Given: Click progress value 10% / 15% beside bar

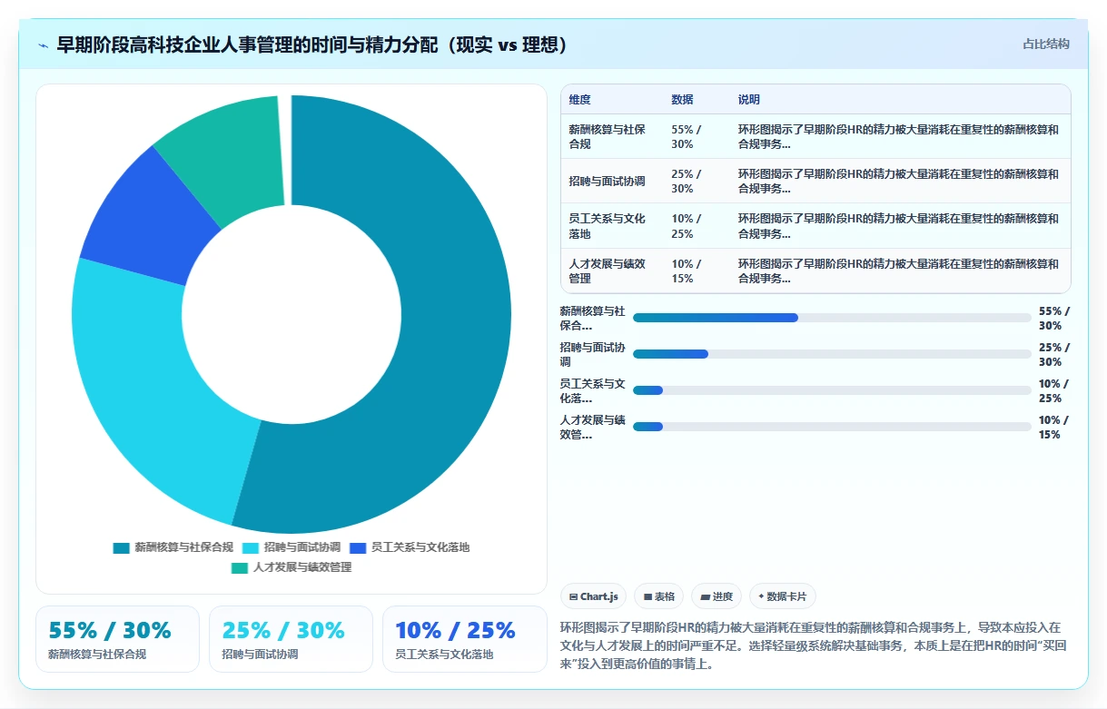Looking at the screenshot, I should click(1053, 427).
